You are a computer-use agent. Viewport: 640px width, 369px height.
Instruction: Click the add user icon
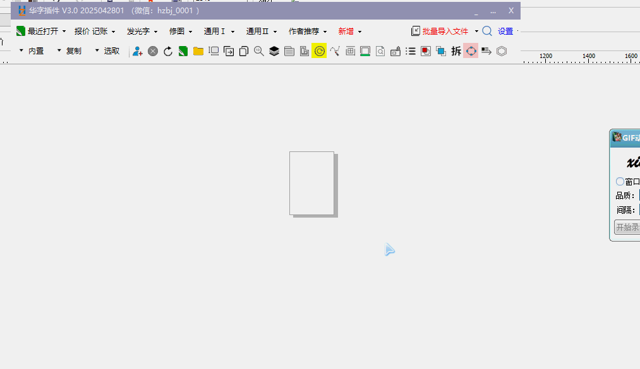click(x=138, y=51)
